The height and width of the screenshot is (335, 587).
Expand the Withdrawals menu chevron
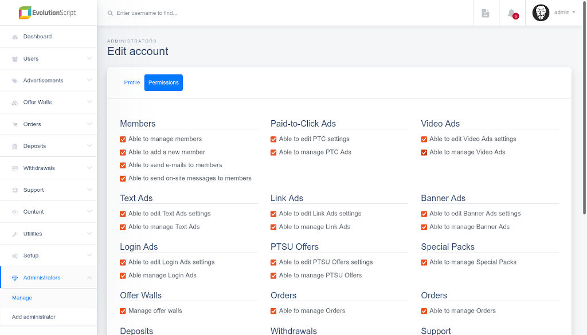pyautogui.click(x=89, y=168)
